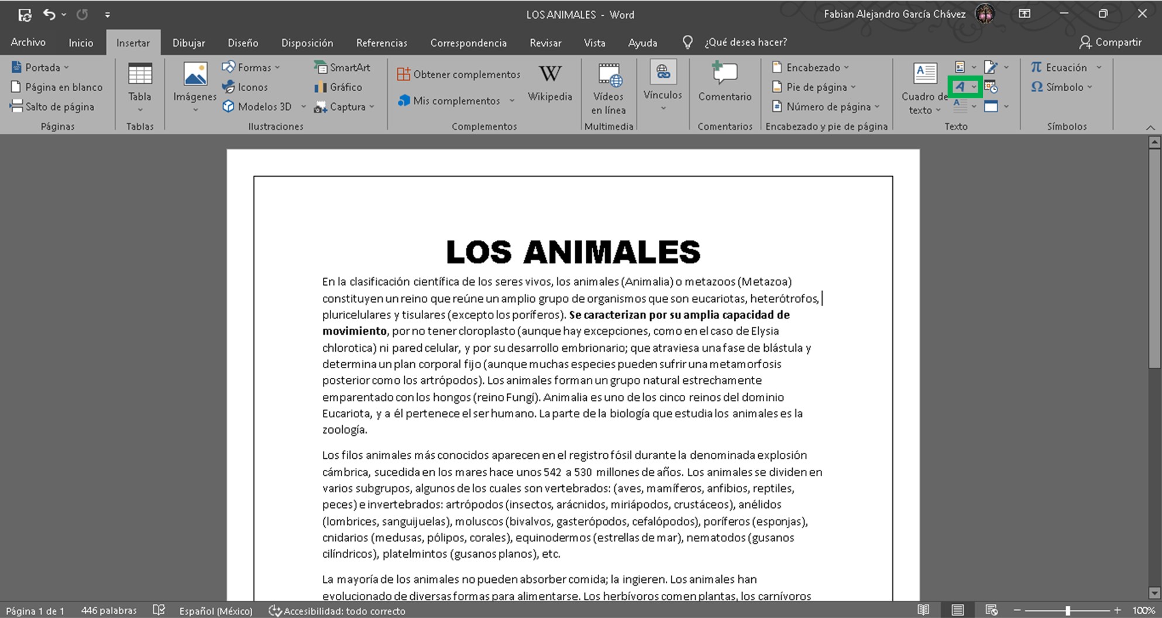
Task: Open Wikipedia add-in from the ribbon
Action: [549, 82]
